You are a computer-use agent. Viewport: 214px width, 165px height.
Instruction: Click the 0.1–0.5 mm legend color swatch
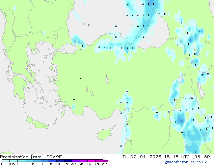[x=6, y=161]
